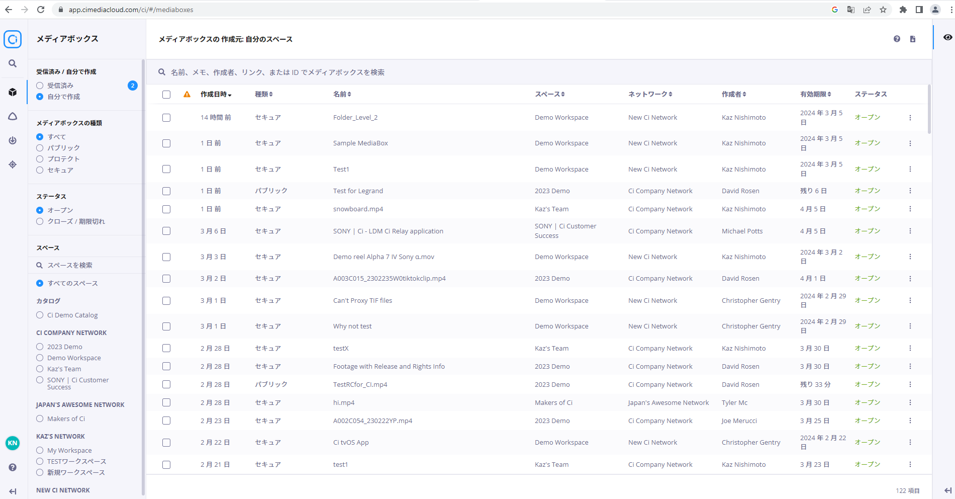Select プロテクト media box type
This screenshot has height=499, width=955.
[x=40, y=159]
